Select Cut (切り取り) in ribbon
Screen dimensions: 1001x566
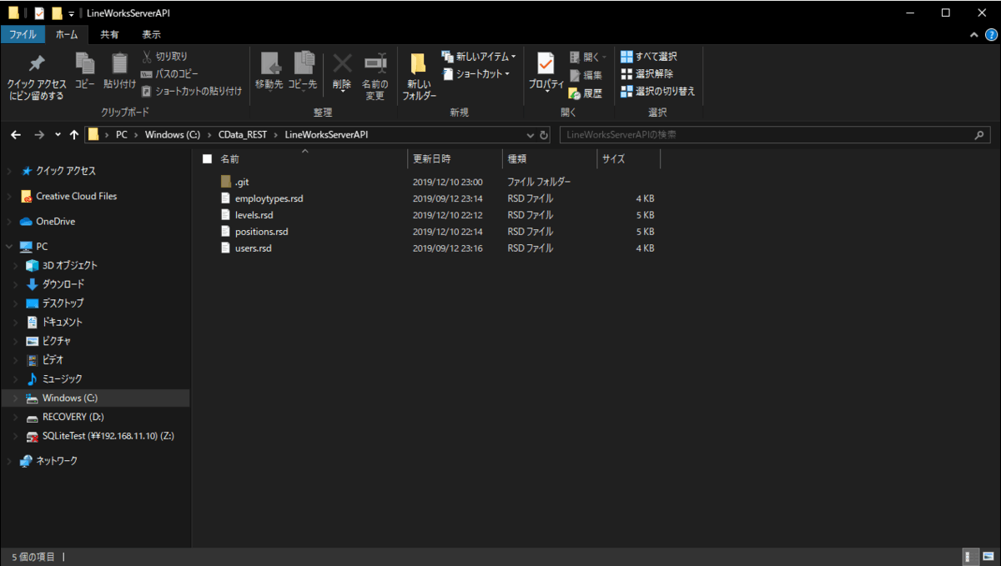(165, 57)
